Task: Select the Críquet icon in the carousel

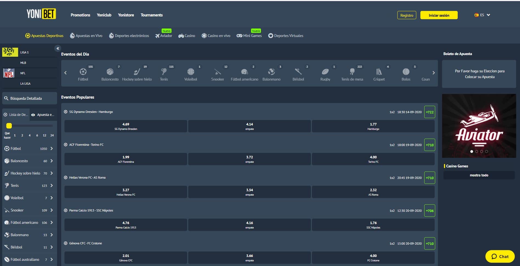Action: point(379,72)
